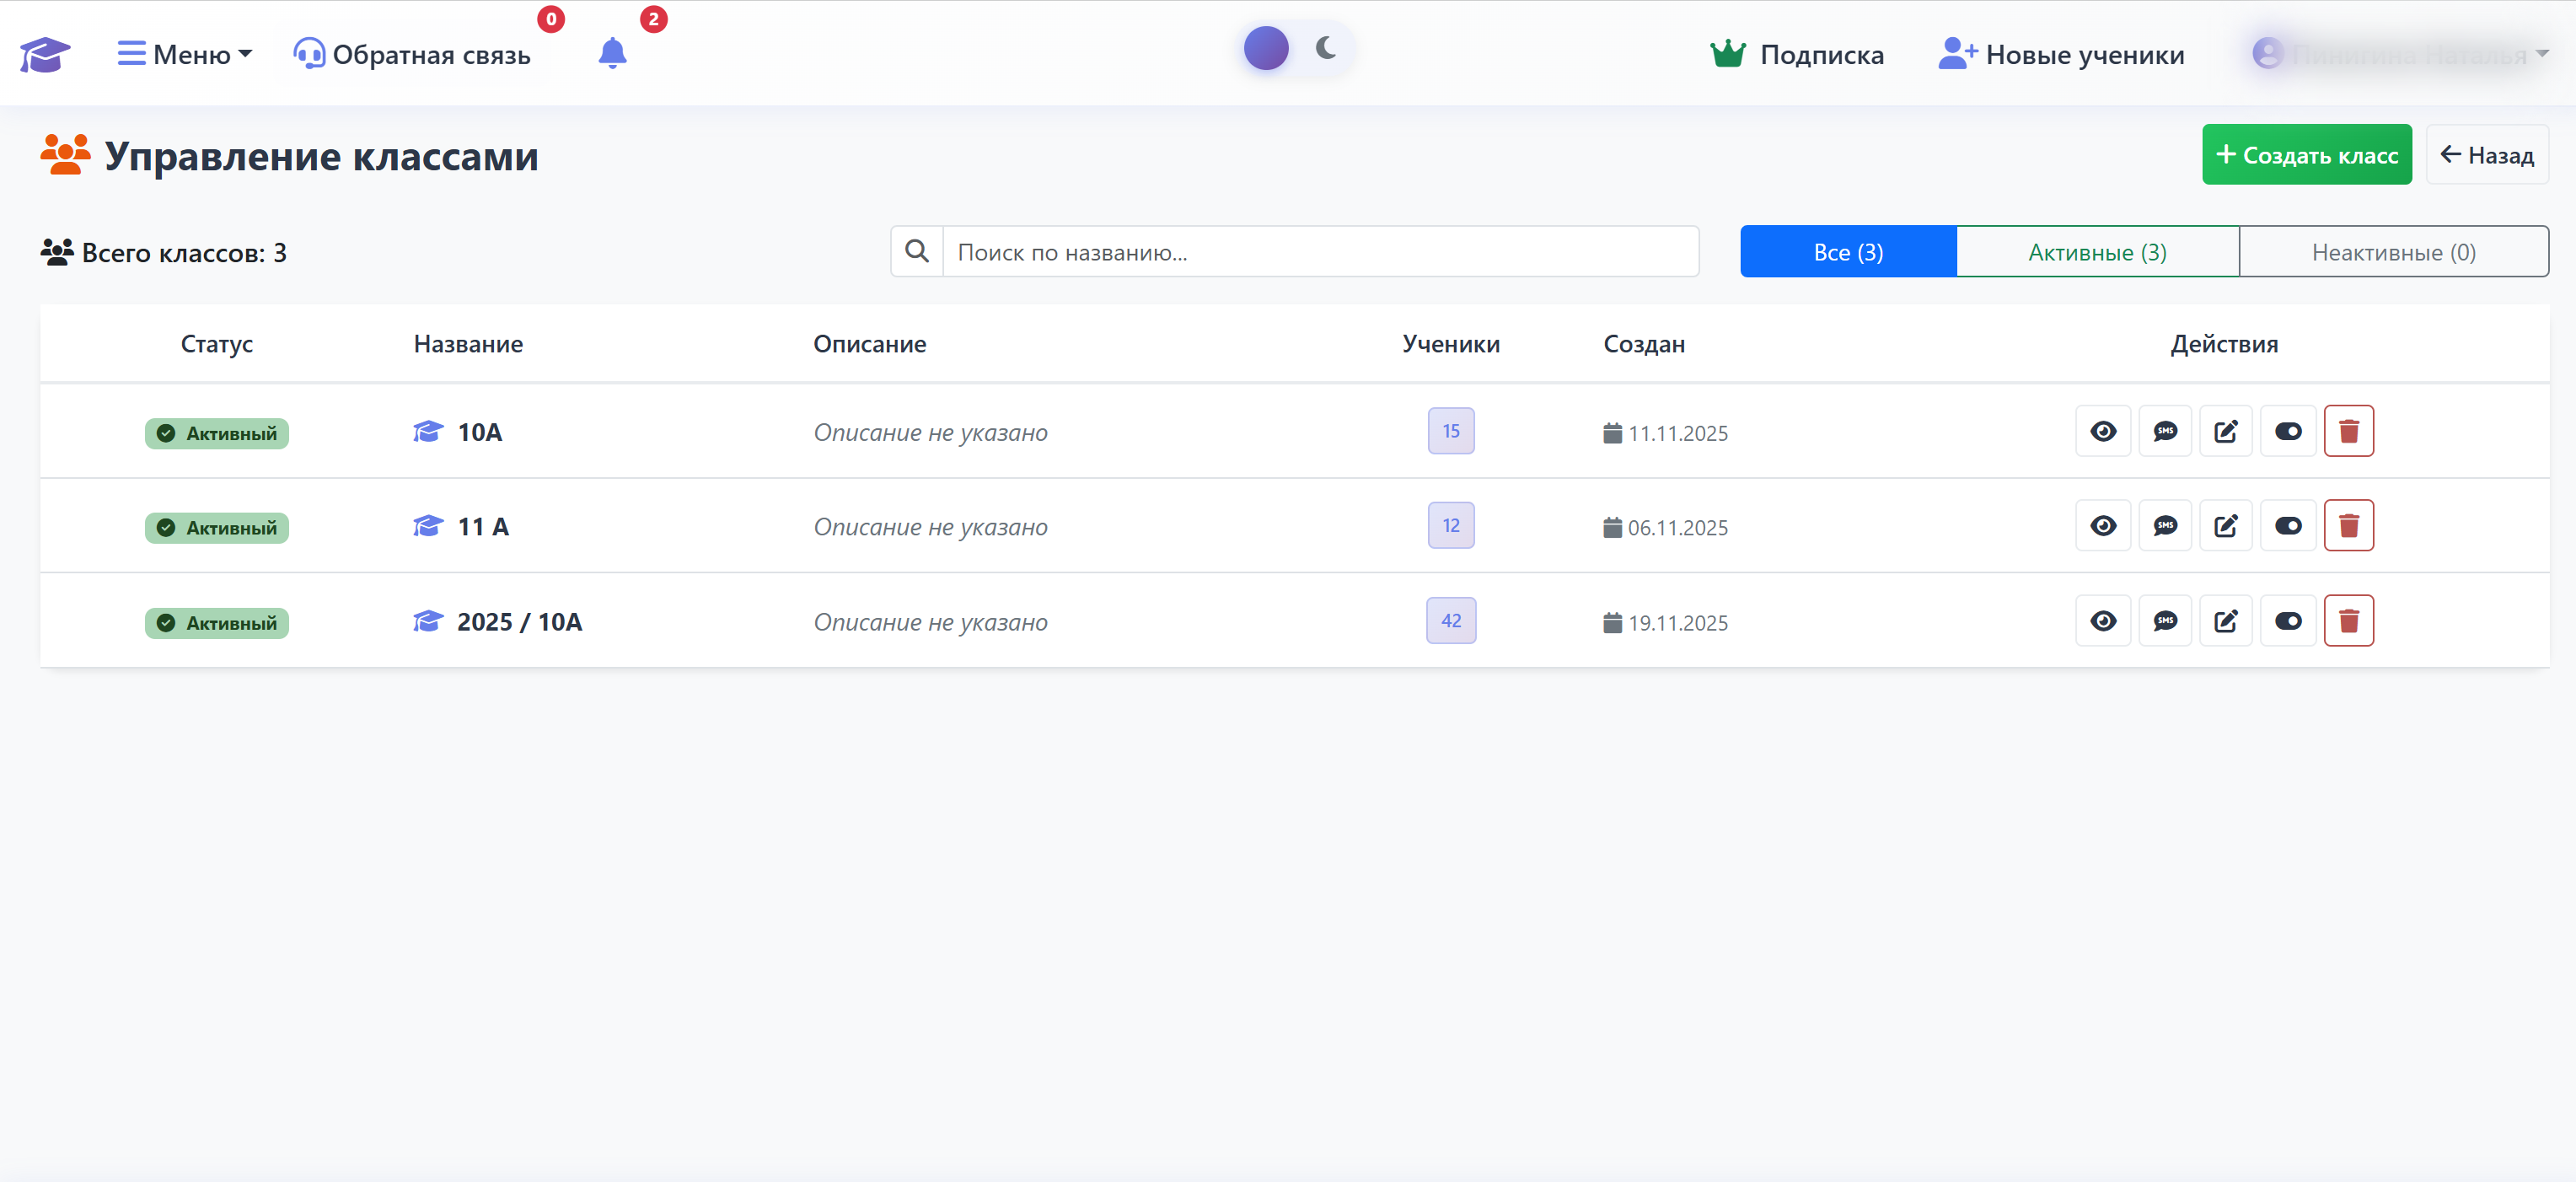2576x1182 pixels.
Task: Click the class name 11 А
Action: coord(483,526)
